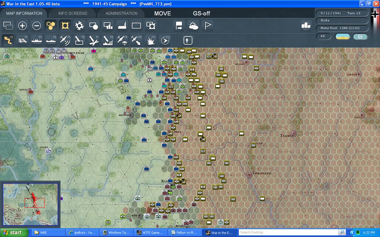
Task: Select F10 air transfer mode
Action: 136,40
